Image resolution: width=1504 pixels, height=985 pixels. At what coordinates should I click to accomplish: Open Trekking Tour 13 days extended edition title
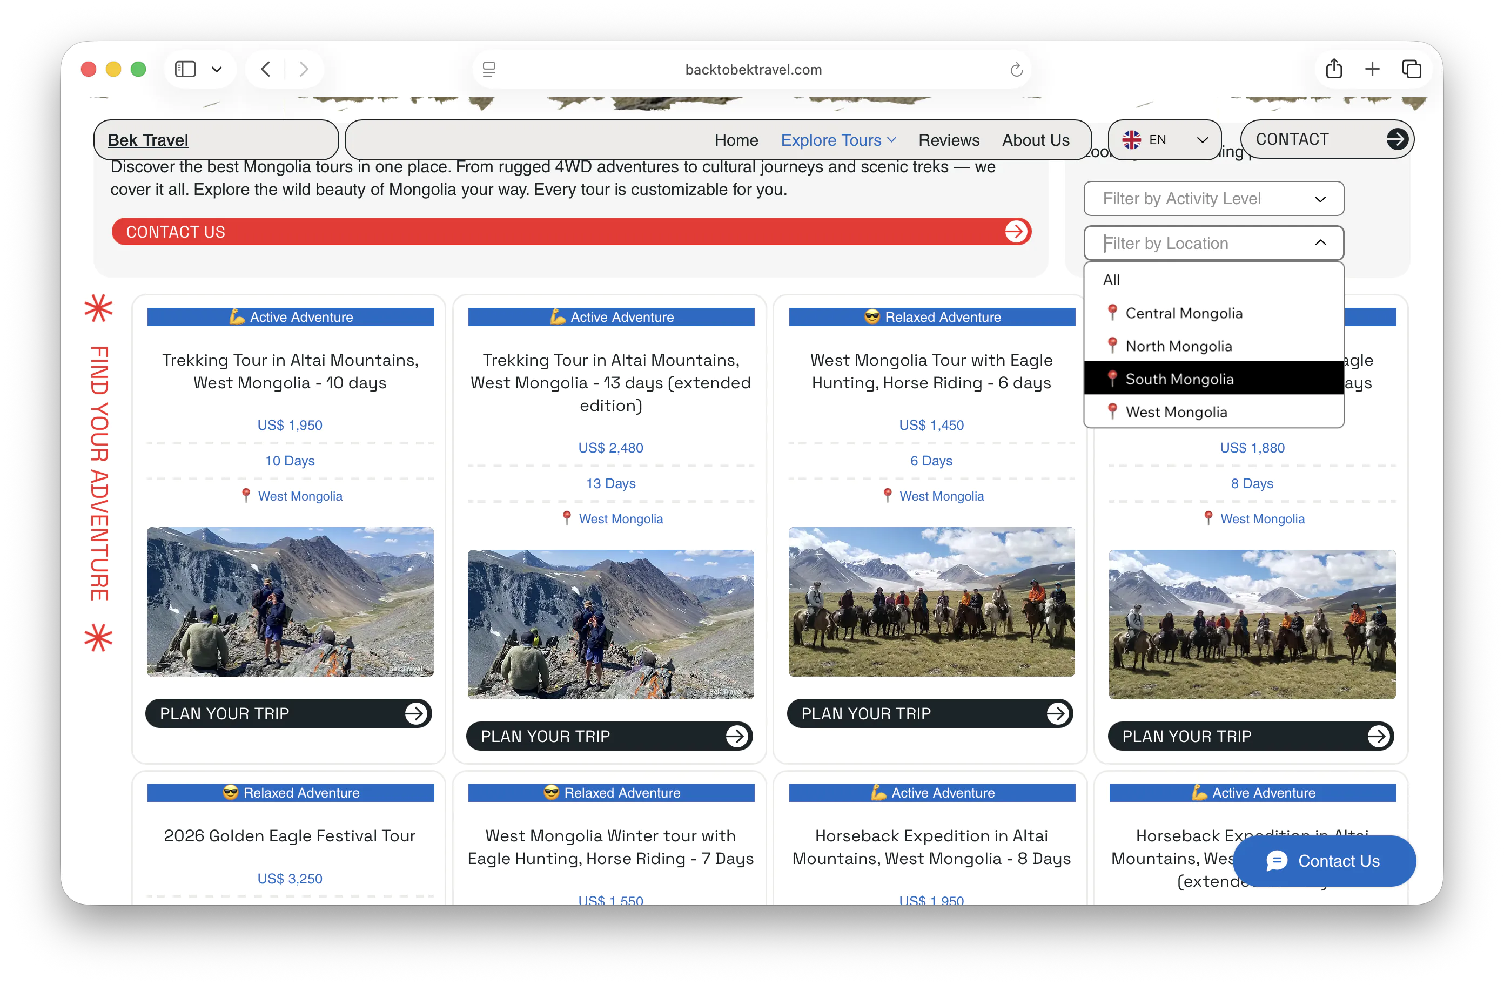(610, 383)
